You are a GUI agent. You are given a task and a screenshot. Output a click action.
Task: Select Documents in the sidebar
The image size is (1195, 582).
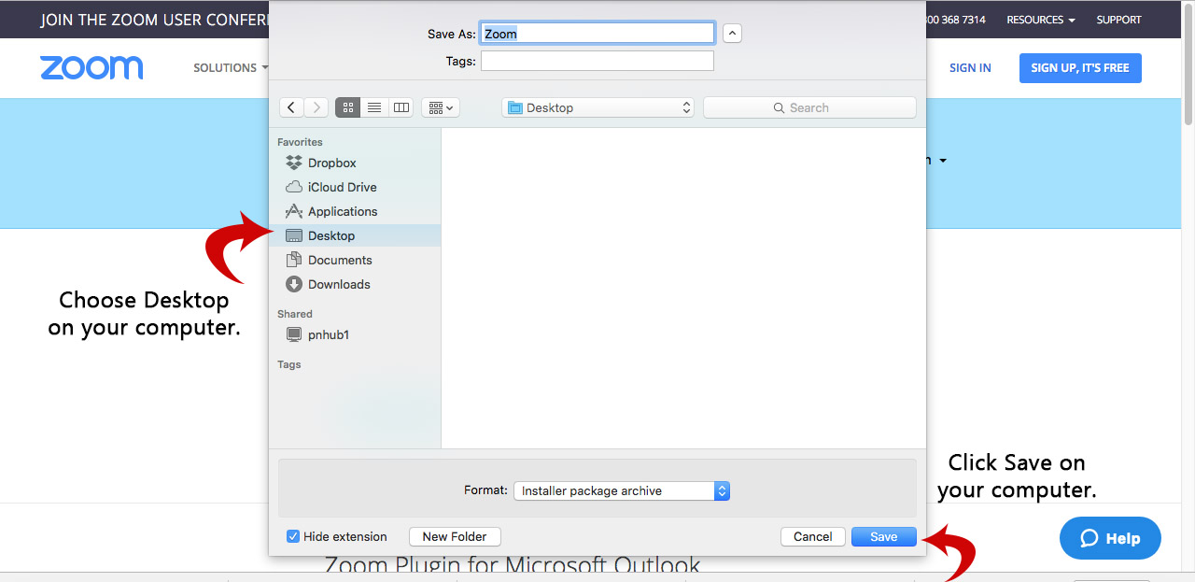pos(355,260)
